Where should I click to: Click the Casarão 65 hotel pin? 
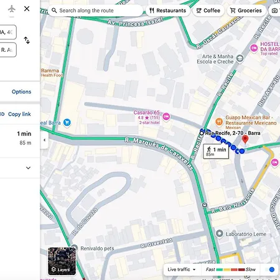(166, 116)
